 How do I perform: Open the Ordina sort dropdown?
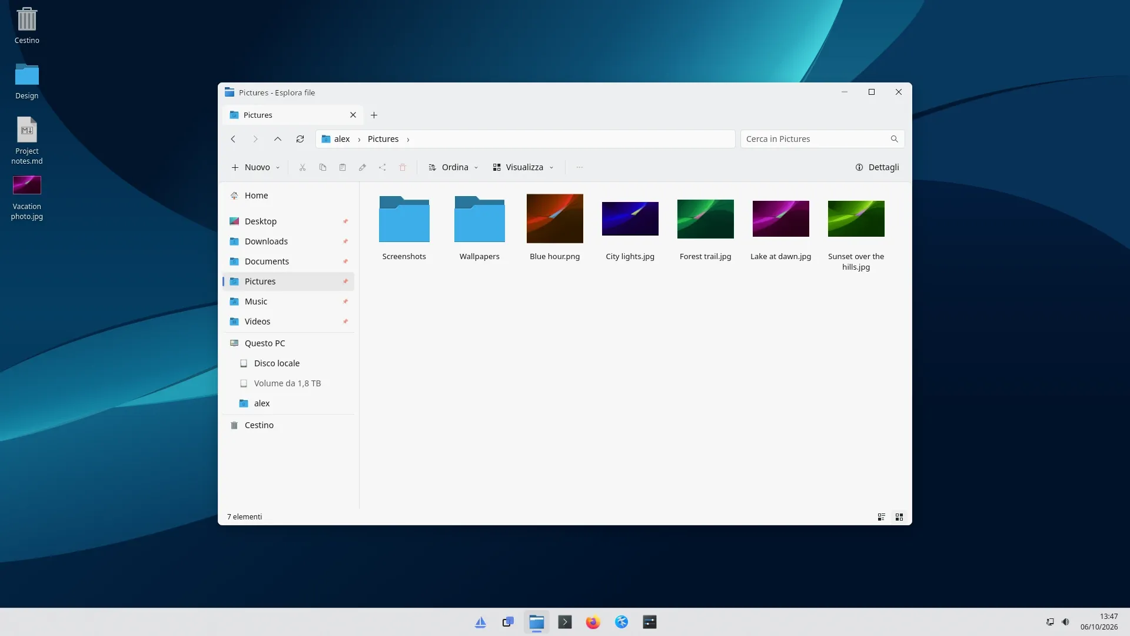(453, 167)
